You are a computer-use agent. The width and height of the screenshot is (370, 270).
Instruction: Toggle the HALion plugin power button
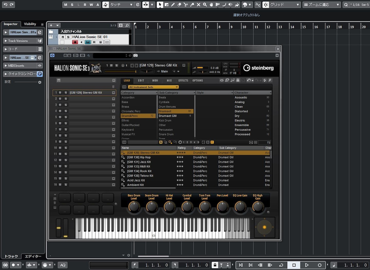(x=52, y=55)
